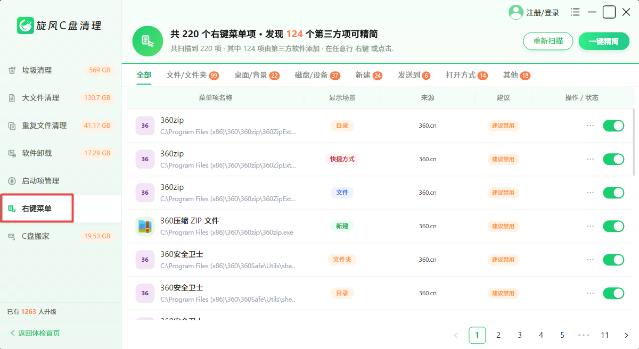Switch to the 文件/文件夹 tab
Image resolution: width=639 pixels, height=349 pixels.
click(x=192, y=75)
